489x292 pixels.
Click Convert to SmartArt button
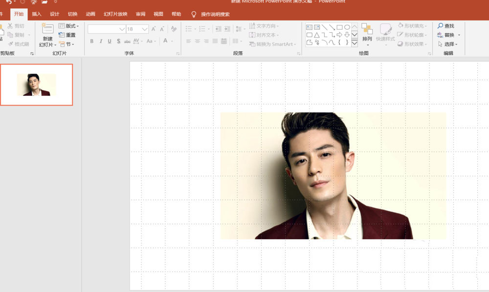[272, 44]
